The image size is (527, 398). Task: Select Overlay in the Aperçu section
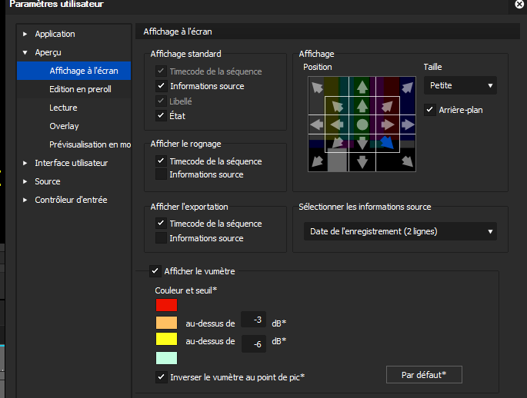tap(64, 126)
